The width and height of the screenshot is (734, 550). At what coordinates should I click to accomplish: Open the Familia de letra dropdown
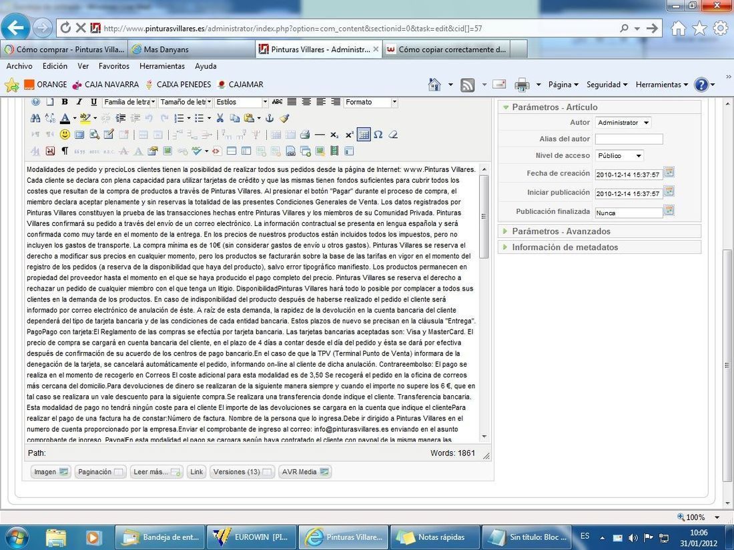tap(129, 102)
